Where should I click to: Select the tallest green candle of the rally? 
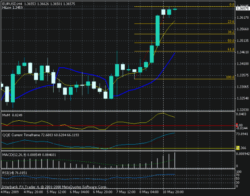point(158,31)
